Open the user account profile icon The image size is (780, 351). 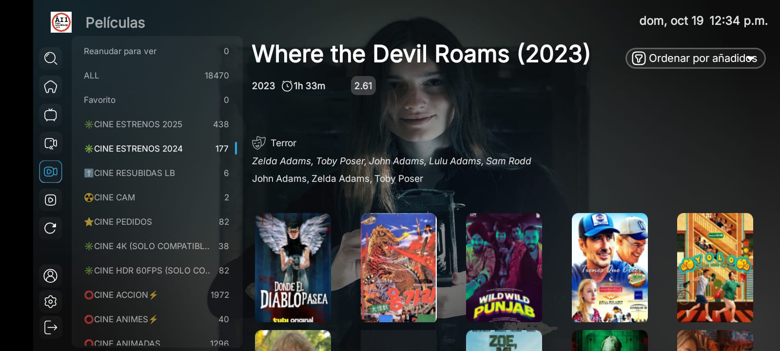pos(51,276)
